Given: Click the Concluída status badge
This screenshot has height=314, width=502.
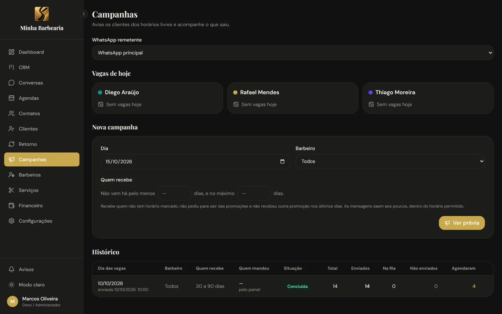Looking at the screenshot, I should pyautogui.click(x=297, y=286).
